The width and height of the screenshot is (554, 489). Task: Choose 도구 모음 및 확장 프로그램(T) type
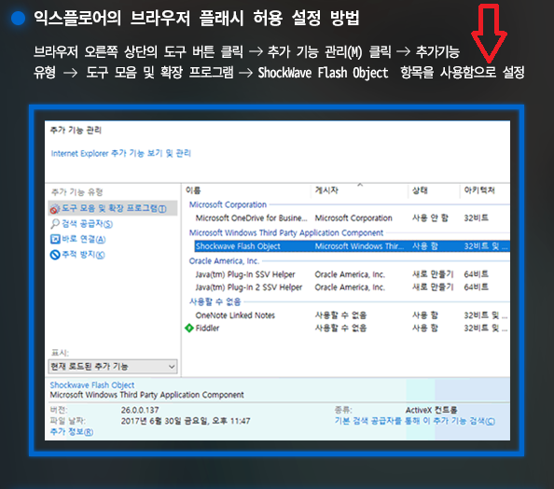pos(114,208)
